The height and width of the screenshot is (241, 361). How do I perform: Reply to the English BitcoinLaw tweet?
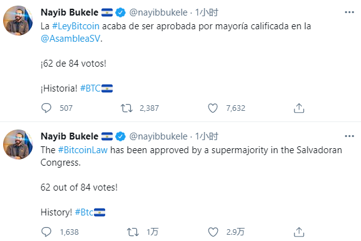pos(46,232)
